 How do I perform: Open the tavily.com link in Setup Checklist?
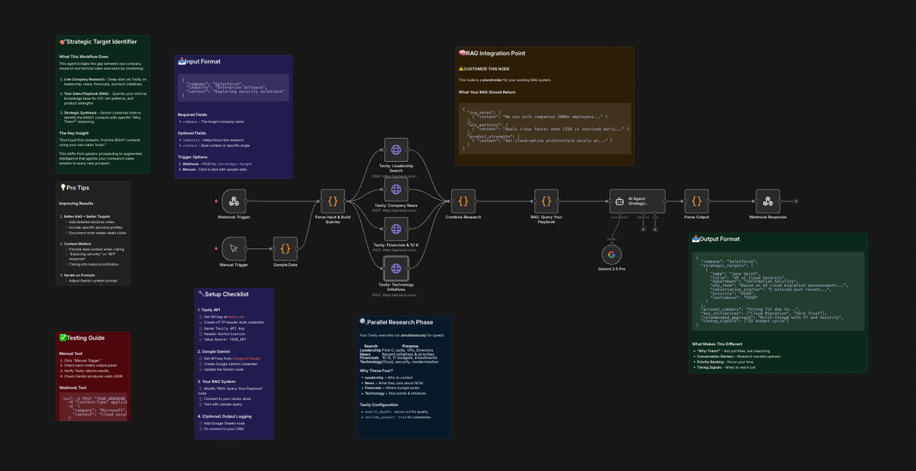point(236,317)
